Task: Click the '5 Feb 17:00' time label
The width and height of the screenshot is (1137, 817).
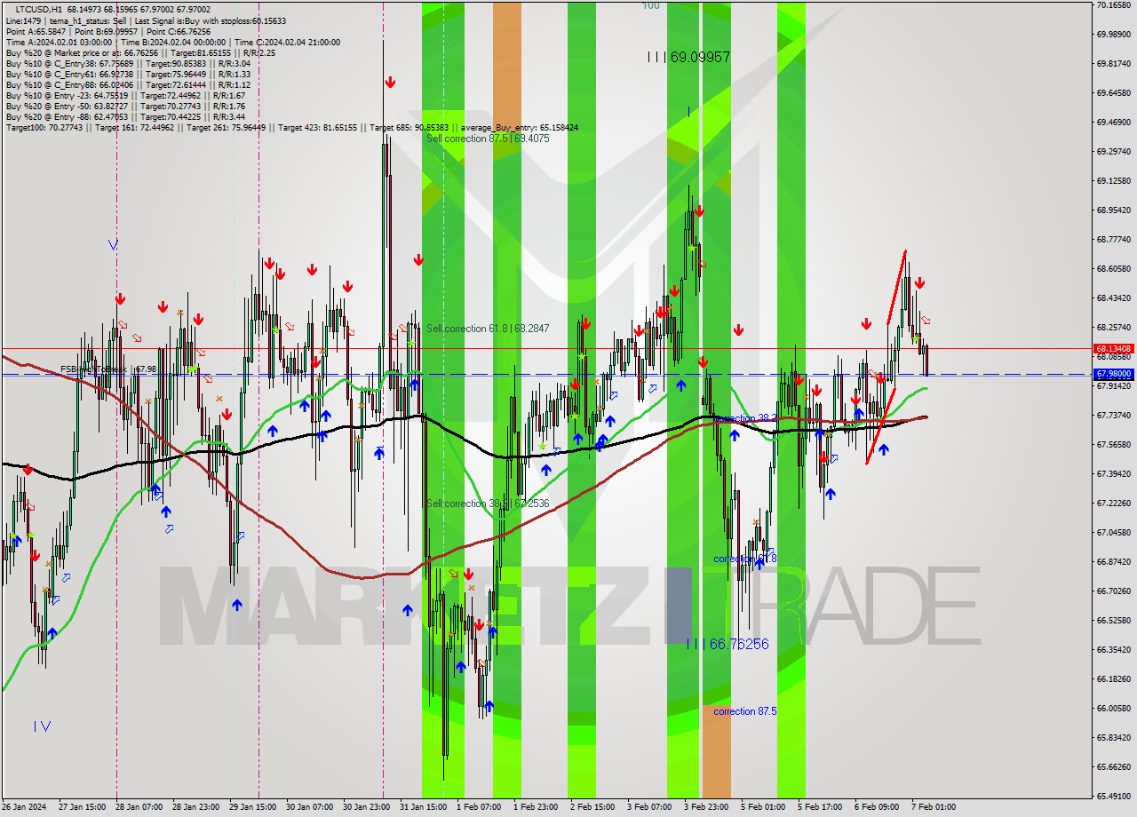Action: click(x=820, y=807)
